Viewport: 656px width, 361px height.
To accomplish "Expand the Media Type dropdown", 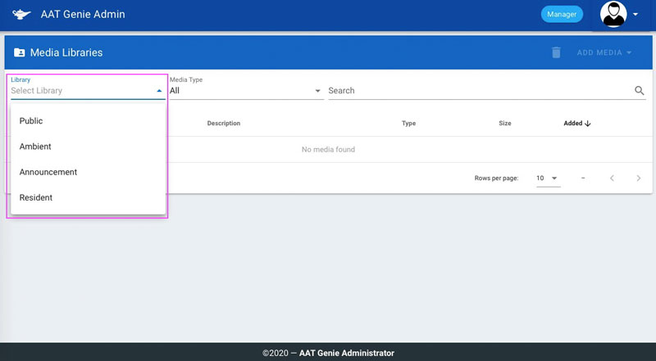I will (318, 91).
